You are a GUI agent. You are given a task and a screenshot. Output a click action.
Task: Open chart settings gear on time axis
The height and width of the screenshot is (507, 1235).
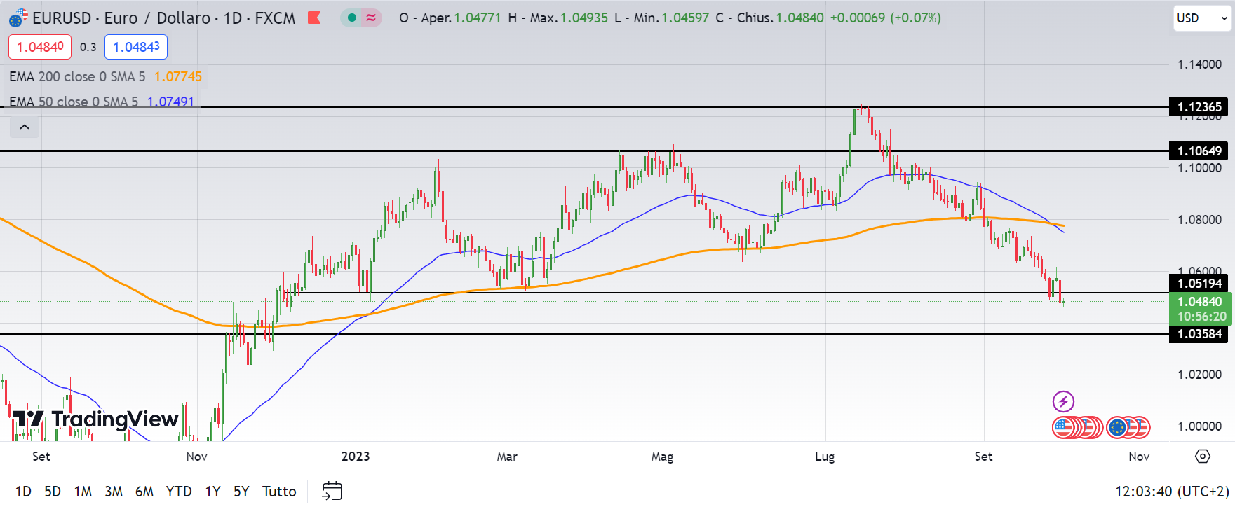[1203, 457]
